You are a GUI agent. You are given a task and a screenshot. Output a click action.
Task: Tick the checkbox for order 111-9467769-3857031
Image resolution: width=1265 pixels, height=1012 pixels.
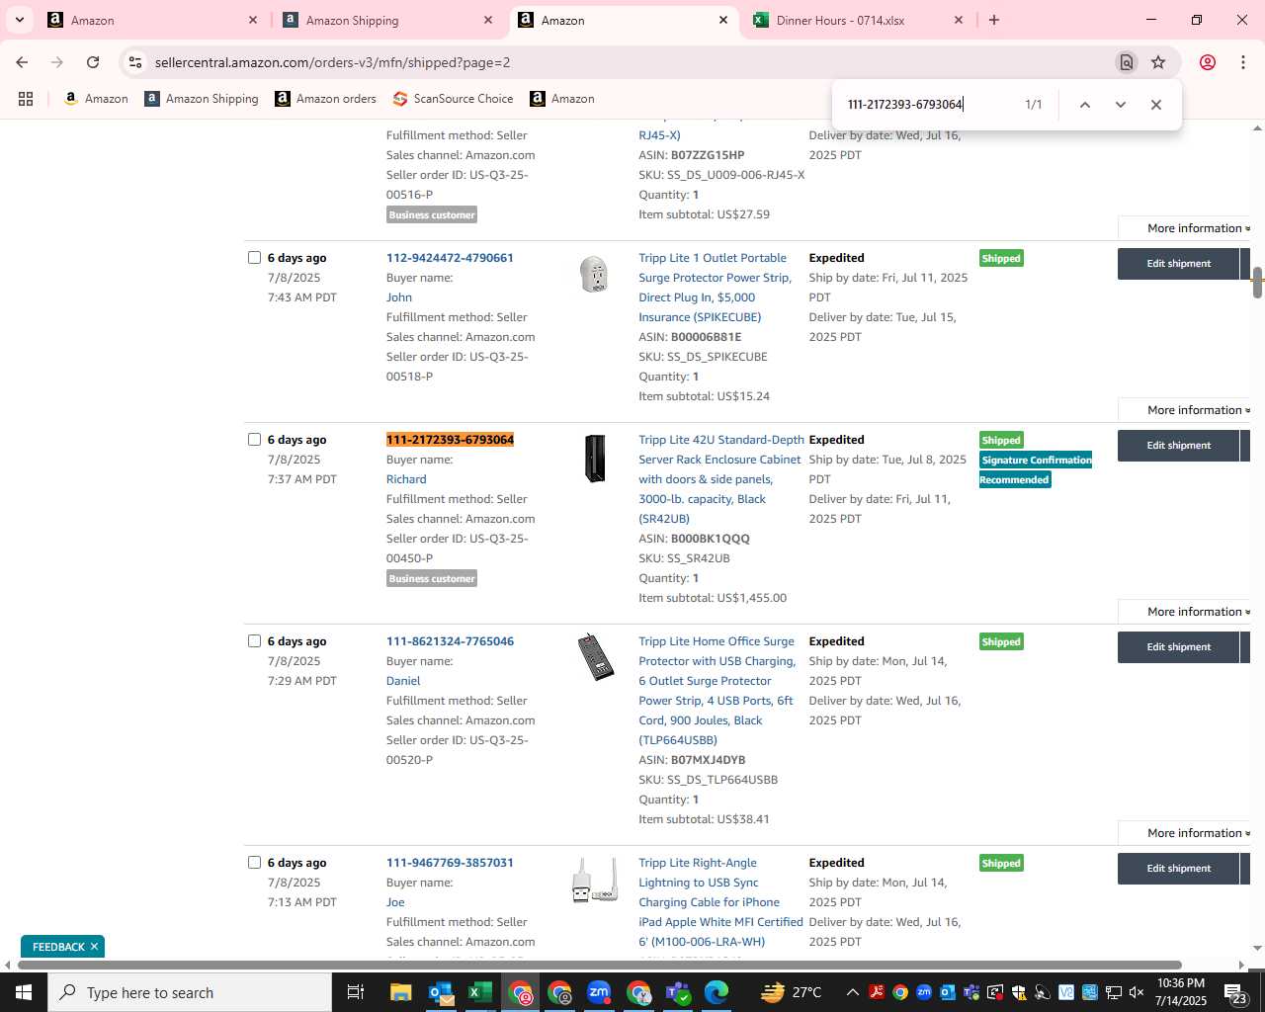(x=254, y=863)
